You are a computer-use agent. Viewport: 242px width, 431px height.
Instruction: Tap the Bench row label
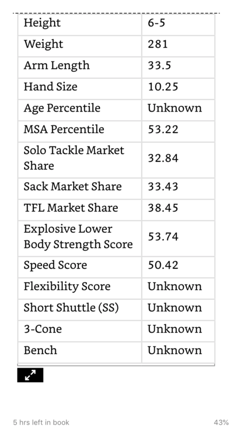coord(40,350)
